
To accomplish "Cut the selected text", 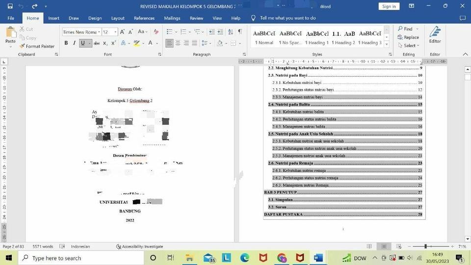I will (x=26, y=29).
